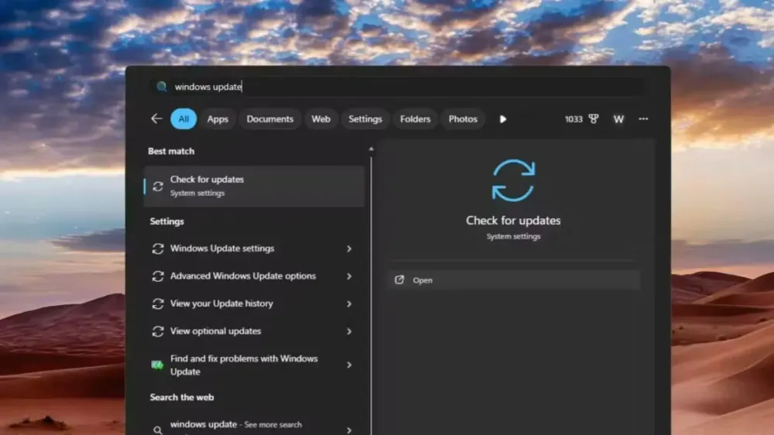Switch to the Documents filter tab

coord(270,119)
